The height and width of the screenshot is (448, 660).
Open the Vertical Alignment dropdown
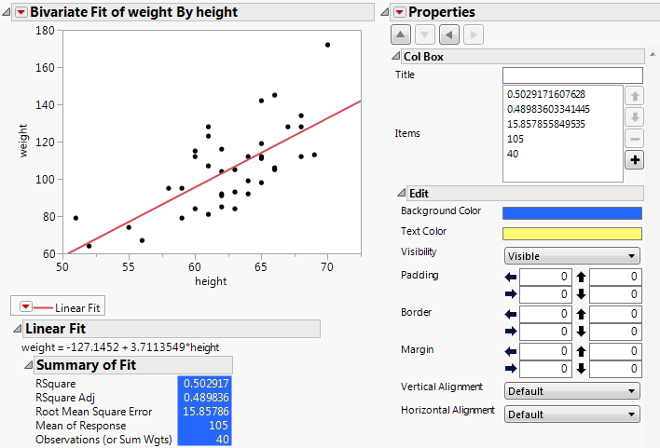571,391
